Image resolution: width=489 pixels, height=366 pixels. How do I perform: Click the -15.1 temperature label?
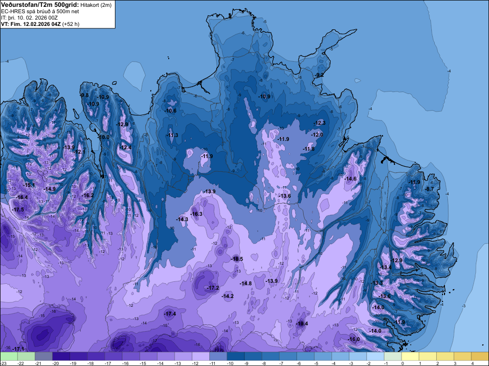click(x=29, y=185)
